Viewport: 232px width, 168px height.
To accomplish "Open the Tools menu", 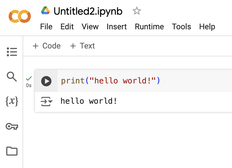I will tap(181, 27).
